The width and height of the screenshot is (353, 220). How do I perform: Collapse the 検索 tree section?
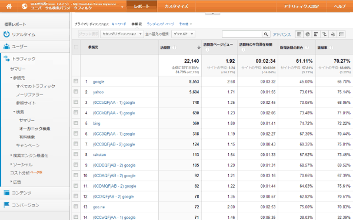[x=14, y=111]
